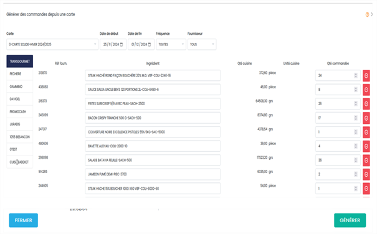The height and width of the screenshot is (234, 377).
Task: Edit the Date de début field
Action: pyautogui.click(x=113, y=44)
